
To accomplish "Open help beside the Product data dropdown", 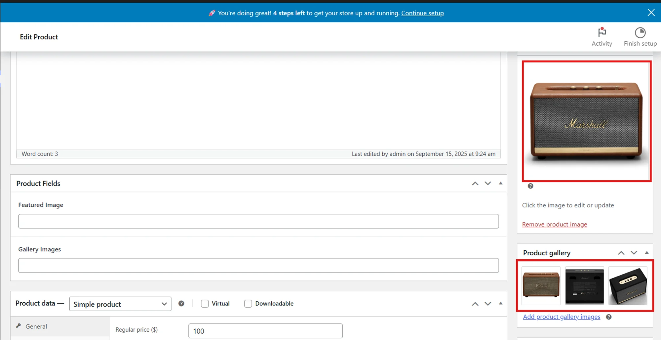I will click(x=181, y=303).
